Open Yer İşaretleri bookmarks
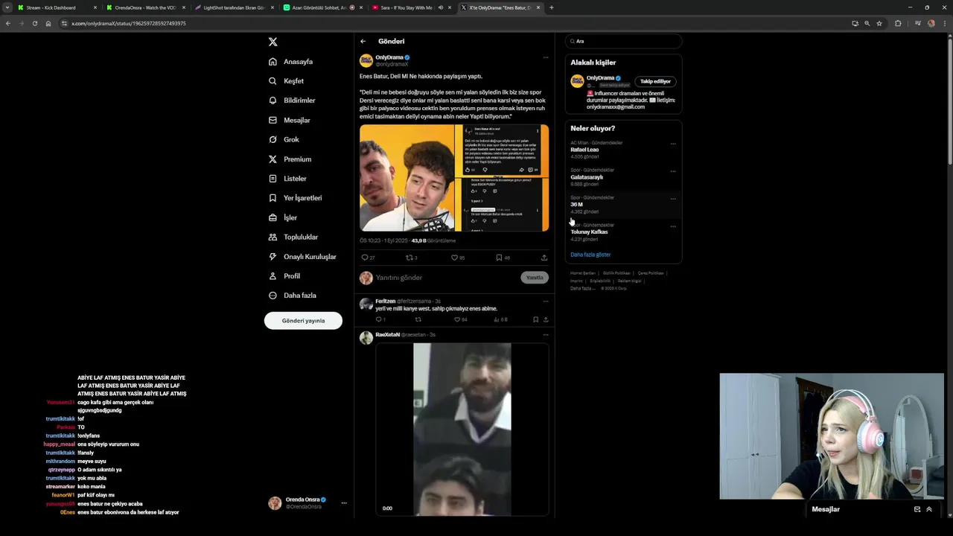The image size is (953, 536). coord(296,198)
